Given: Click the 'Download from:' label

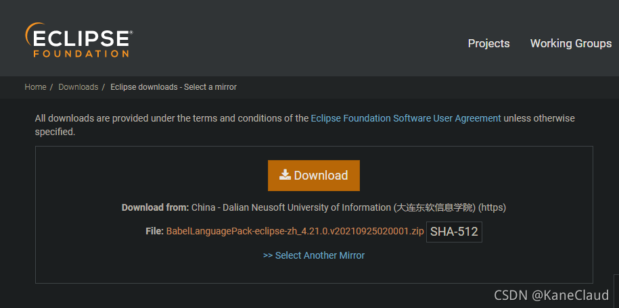Looking at the screenshot, I should [155, 207].
